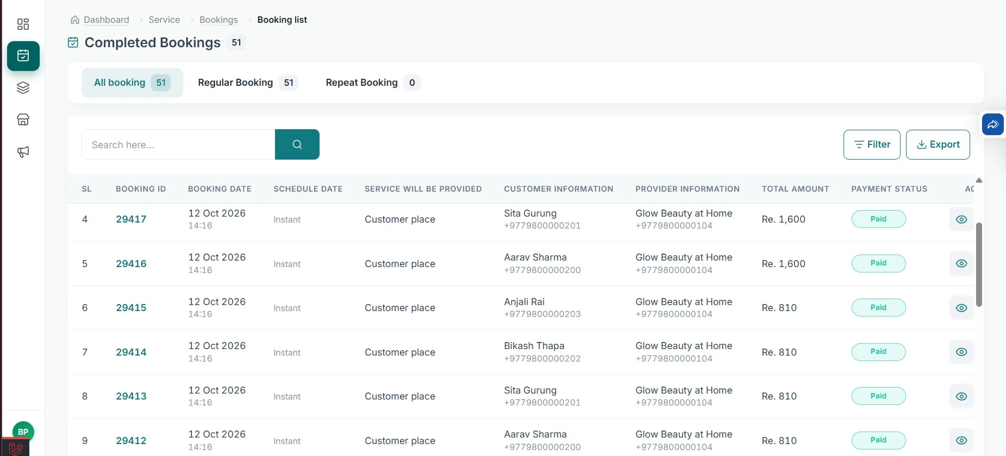Select the bookings calendar icon in sidebar
This screenshot has height=456, width=1006.
(23, 56)
